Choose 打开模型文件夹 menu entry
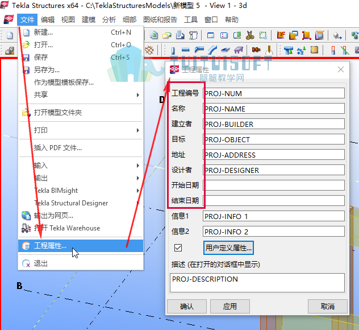 [81, 113]
